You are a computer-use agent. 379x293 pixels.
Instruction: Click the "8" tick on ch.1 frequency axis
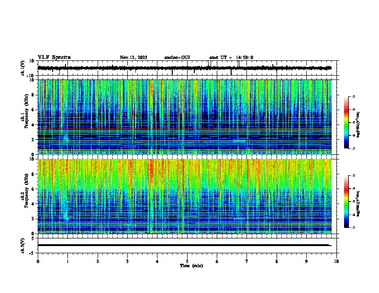click(x=33, y=95)
